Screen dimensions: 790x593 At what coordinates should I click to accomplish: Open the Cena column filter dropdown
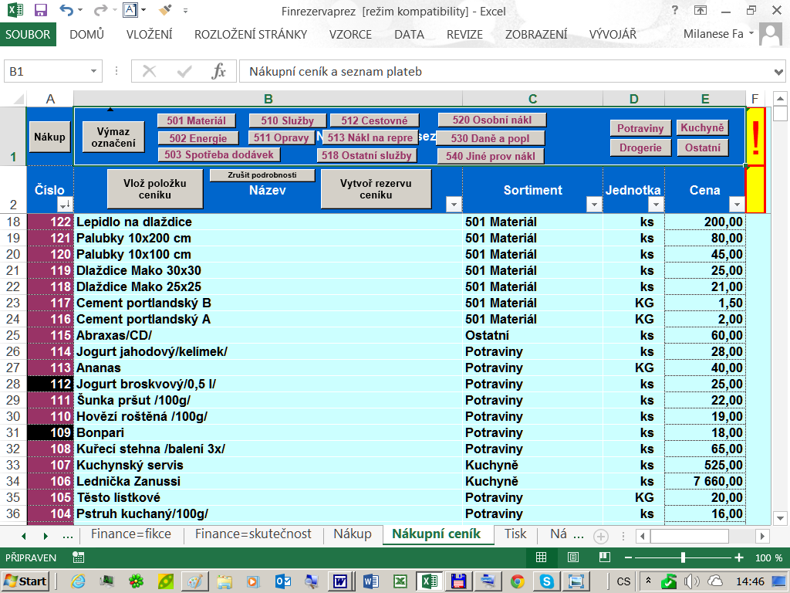[736, 205]
